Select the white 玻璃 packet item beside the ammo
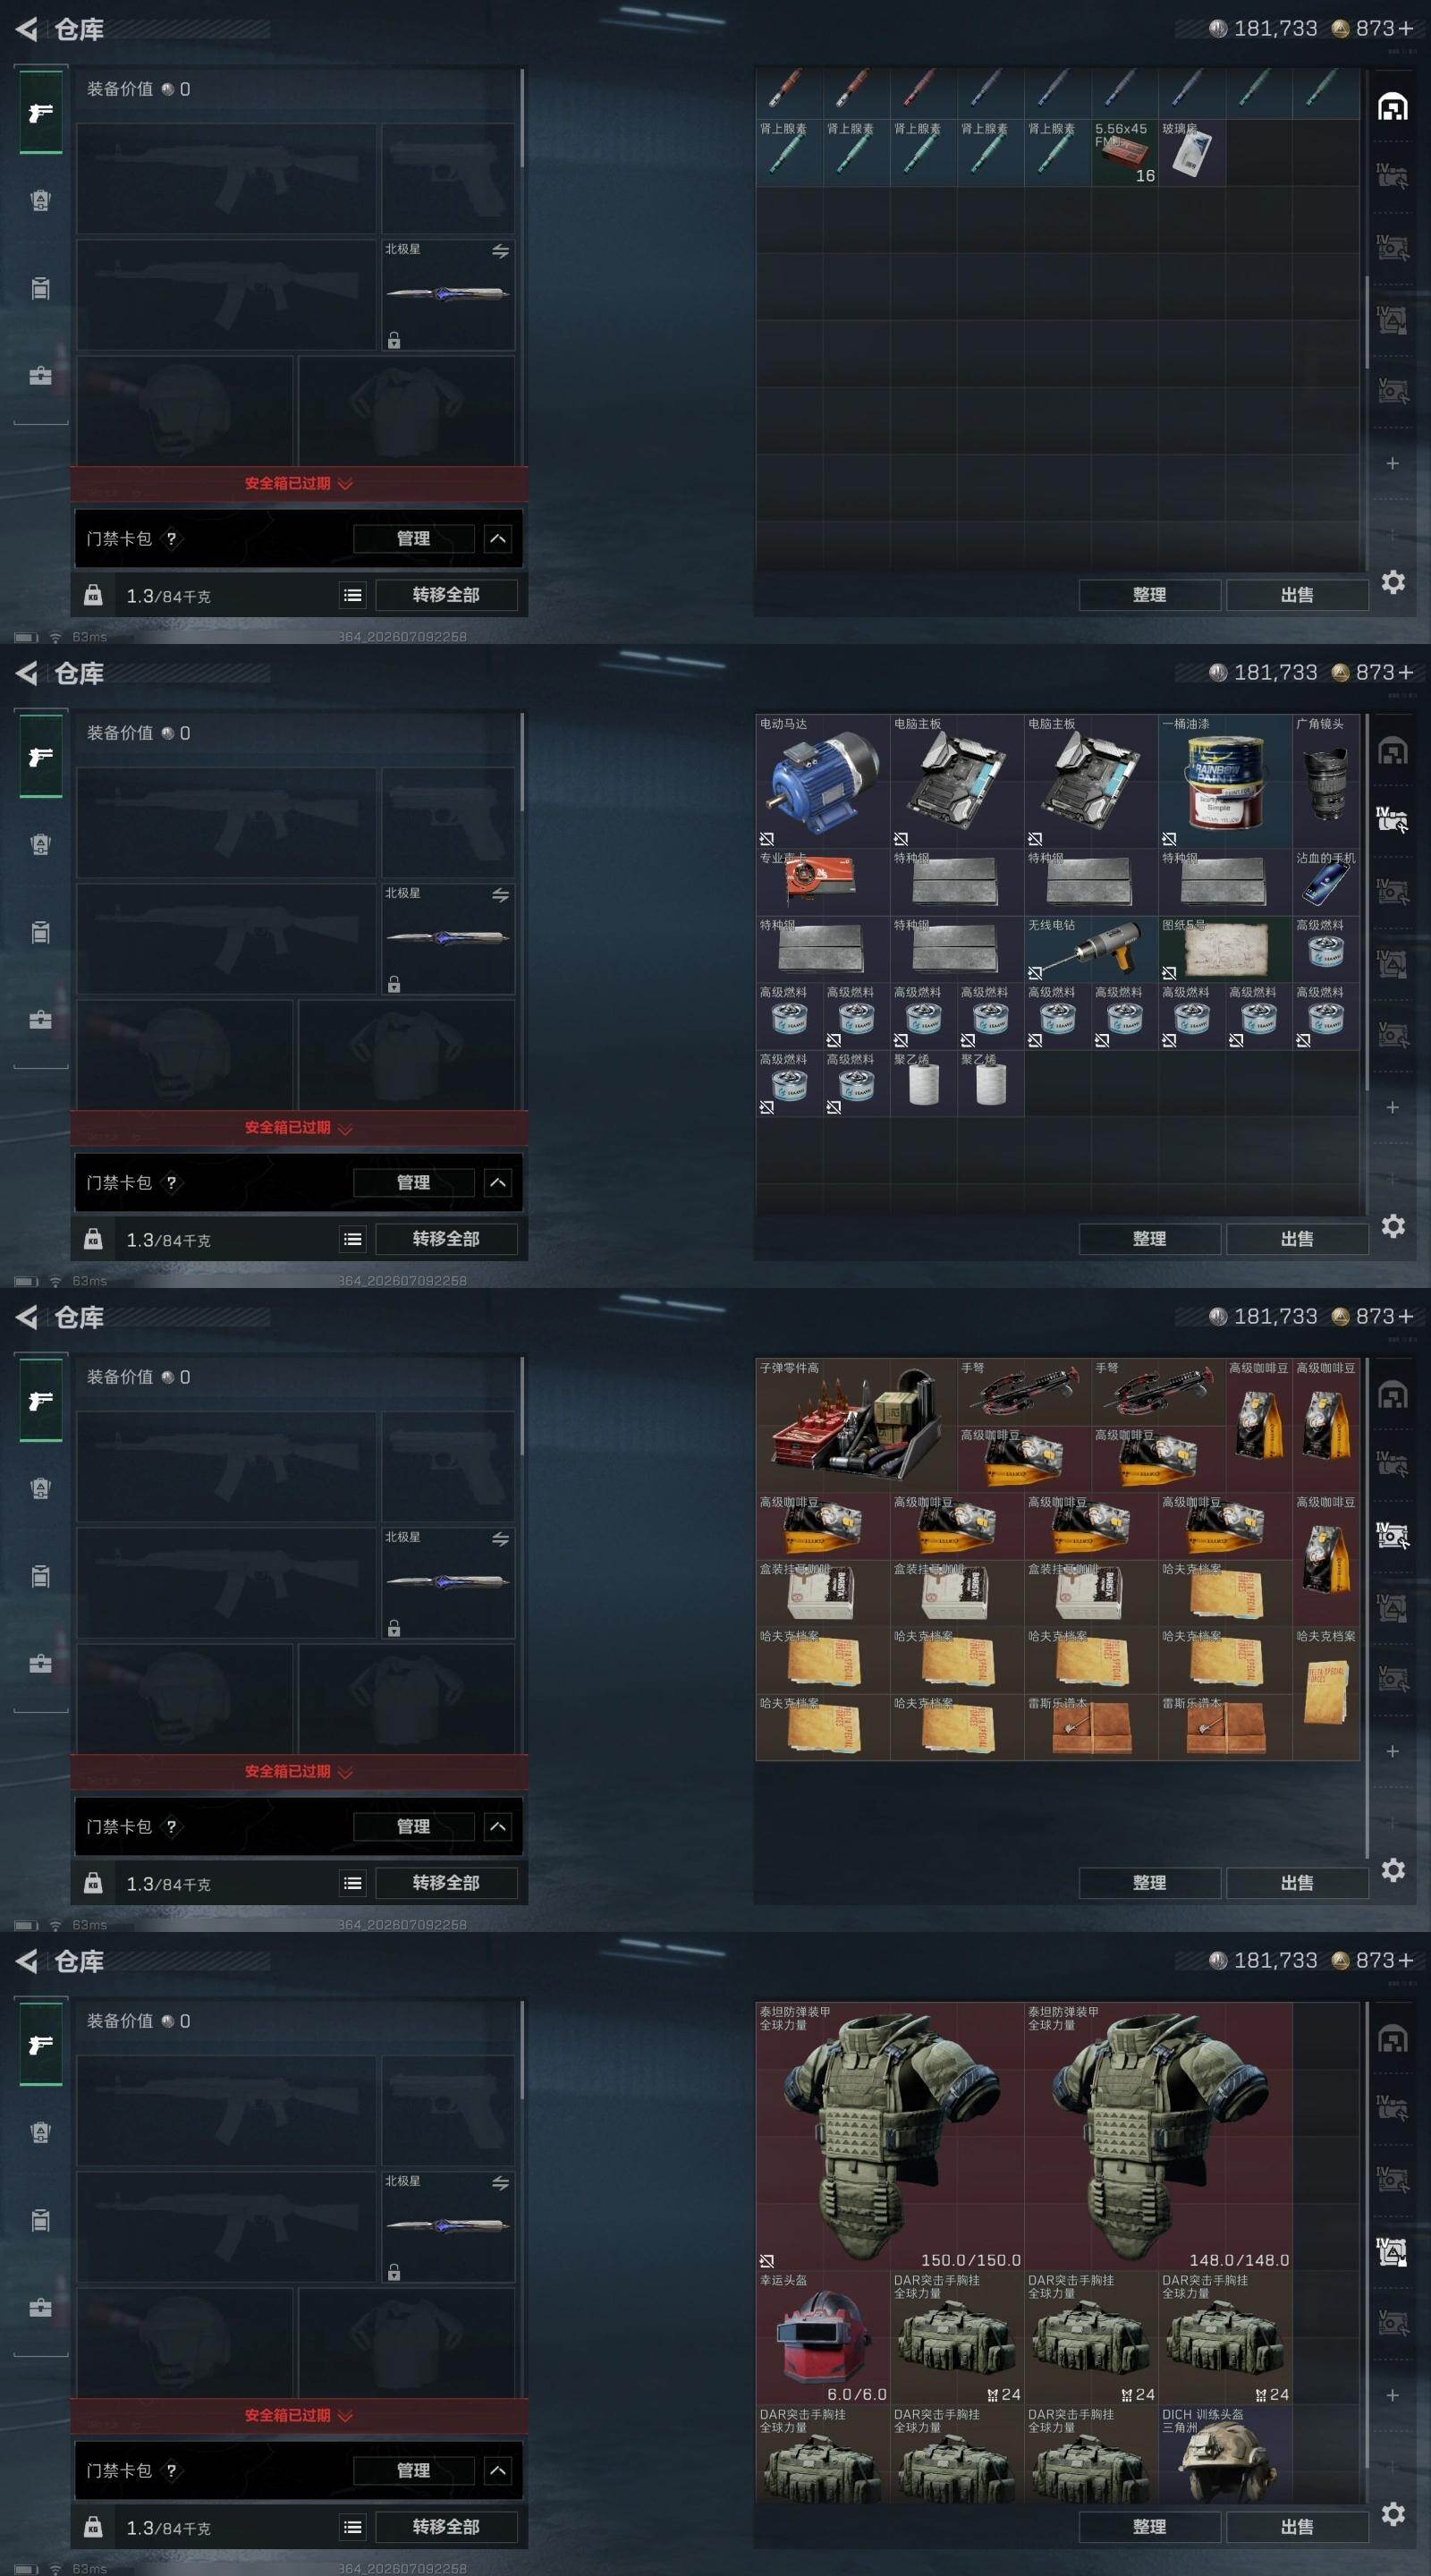Viewport: 1431px width, 2576px height. [1191, 152]
